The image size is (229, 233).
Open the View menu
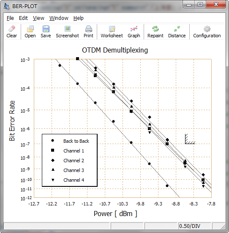38,18
